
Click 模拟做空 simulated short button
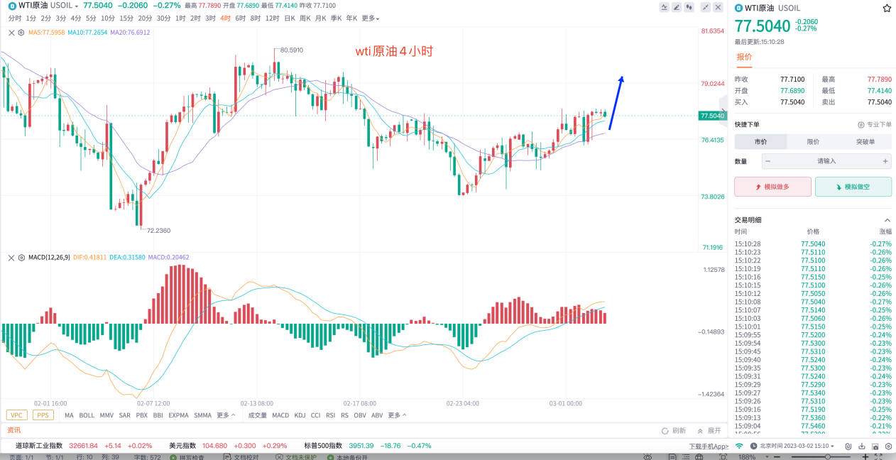(x=853, y=187)
